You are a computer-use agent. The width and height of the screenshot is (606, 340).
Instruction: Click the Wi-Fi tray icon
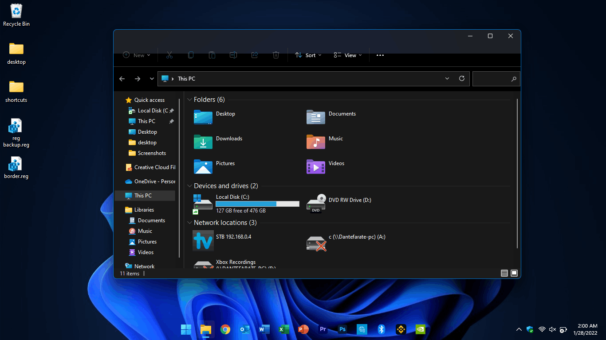tap(542, 329)
